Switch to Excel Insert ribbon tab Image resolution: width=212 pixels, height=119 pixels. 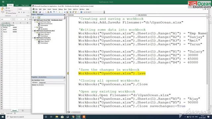pos(17,5)
